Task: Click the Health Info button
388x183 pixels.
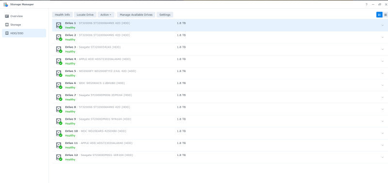Action: 63,15
